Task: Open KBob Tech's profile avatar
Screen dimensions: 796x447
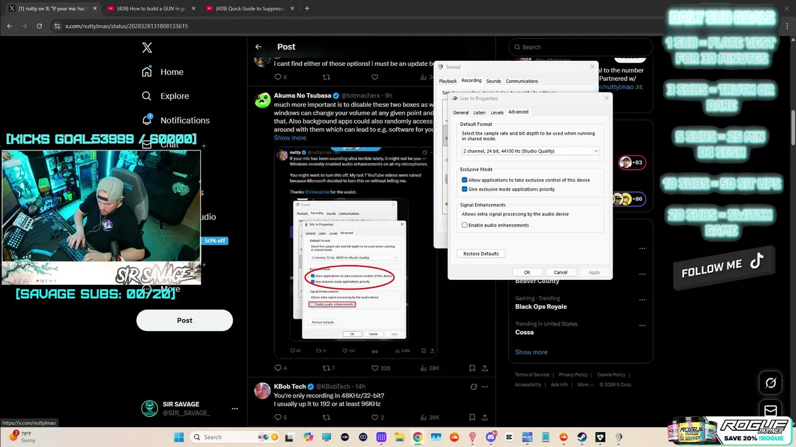Action: tap(262, 391)
